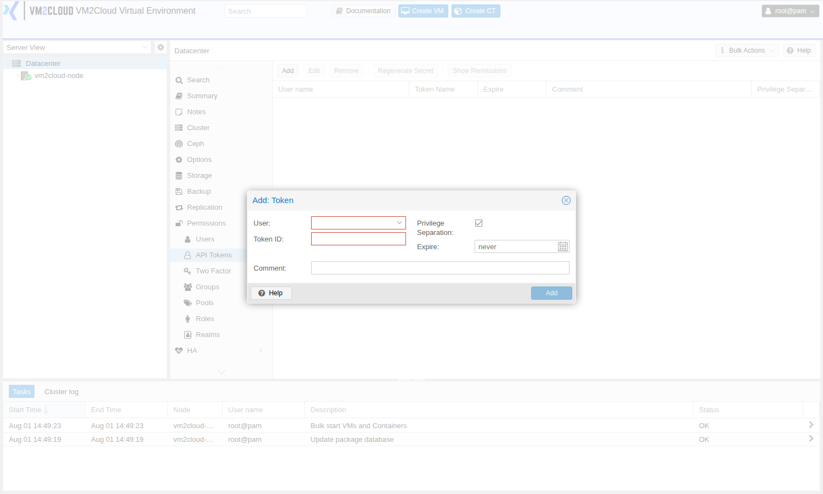Screen dimensions: 823x494
Task: Click Add button in token dialog
Action: point(551,293)
